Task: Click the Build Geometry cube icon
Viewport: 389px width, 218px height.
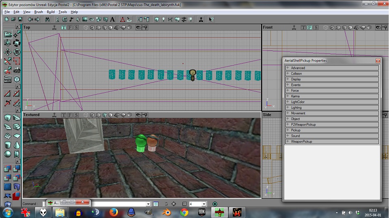Action: 157,19
